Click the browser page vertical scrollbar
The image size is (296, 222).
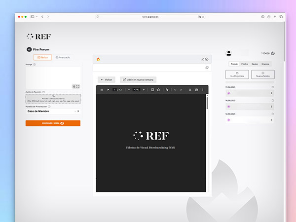pos(285,41)
